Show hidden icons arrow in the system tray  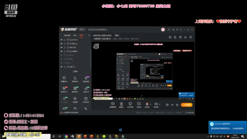208,136
